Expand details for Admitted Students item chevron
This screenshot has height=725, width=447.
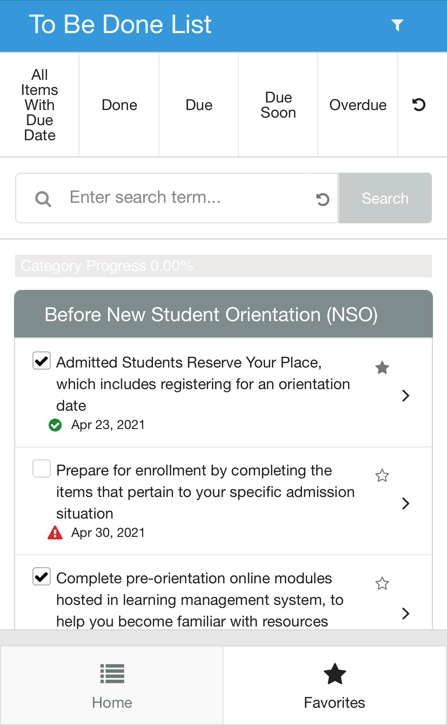point(406,396)
